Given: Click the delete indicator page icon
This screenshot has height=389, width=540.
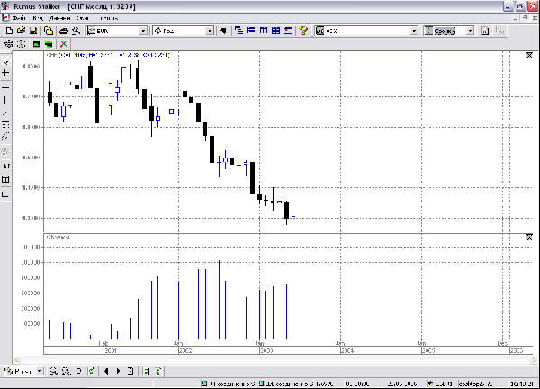Looking at the screenshot, I should point(485,31).
